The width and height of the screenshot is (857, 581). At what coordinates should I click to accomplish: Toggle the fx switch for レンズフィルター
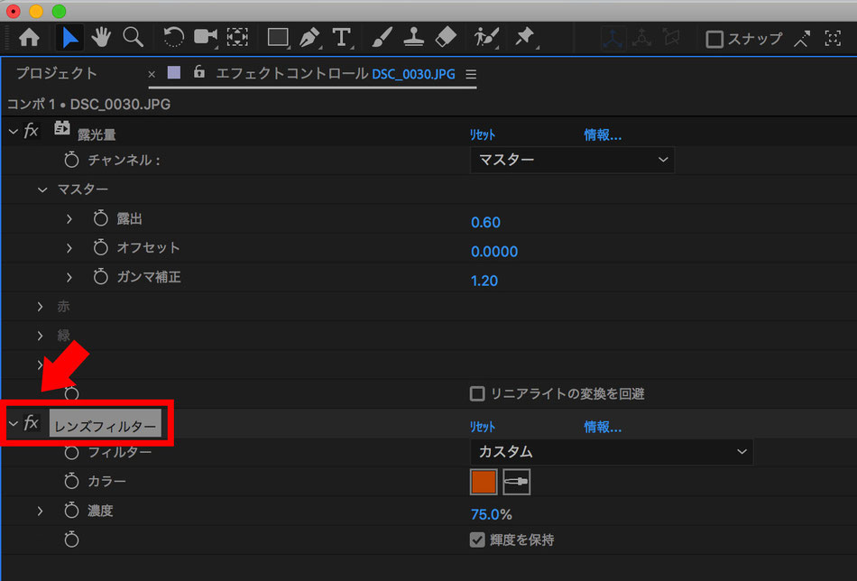tap(32, 422)
